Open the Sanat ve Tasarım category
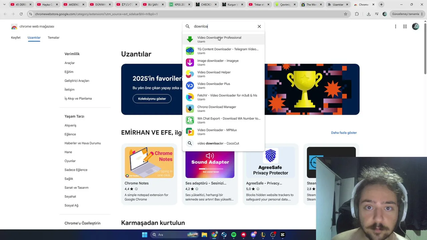The width and height of the screenshot is (427, 240). pyautogui.click(x=76, y=188)
